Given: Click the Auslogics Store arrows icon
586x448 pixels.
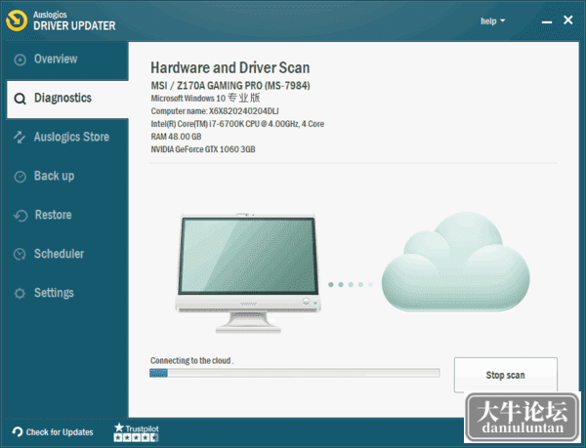Looking at the screenshot, I should point(20,138).
